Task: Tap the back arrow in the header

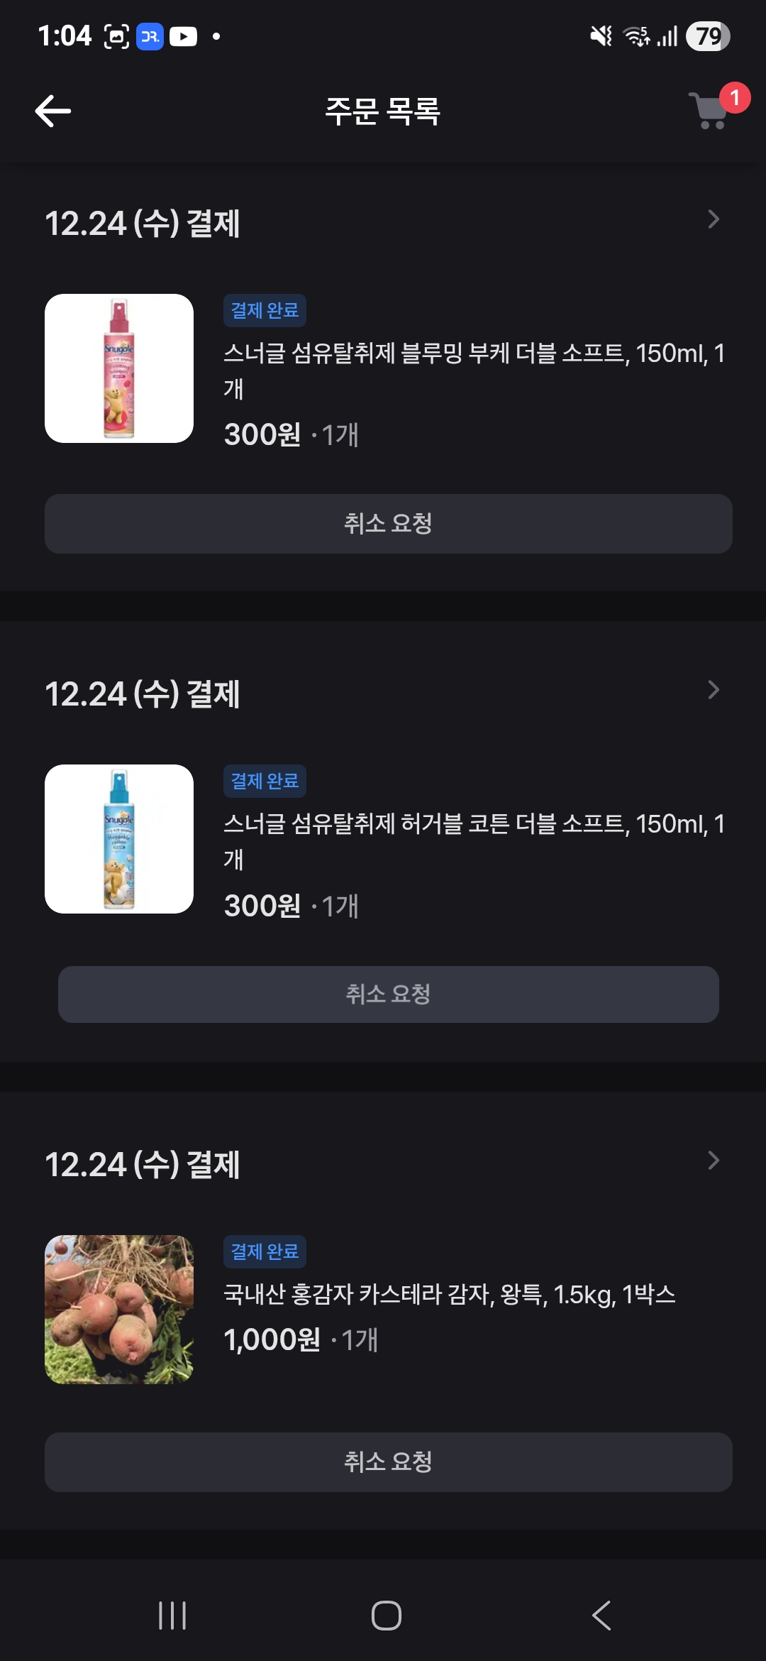Action: 53,111
